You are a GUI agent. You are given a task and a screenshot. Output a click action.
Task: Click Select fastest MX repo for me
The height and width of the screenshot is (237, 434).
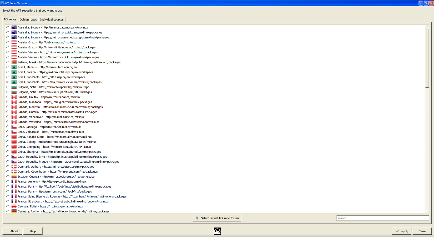217,218
